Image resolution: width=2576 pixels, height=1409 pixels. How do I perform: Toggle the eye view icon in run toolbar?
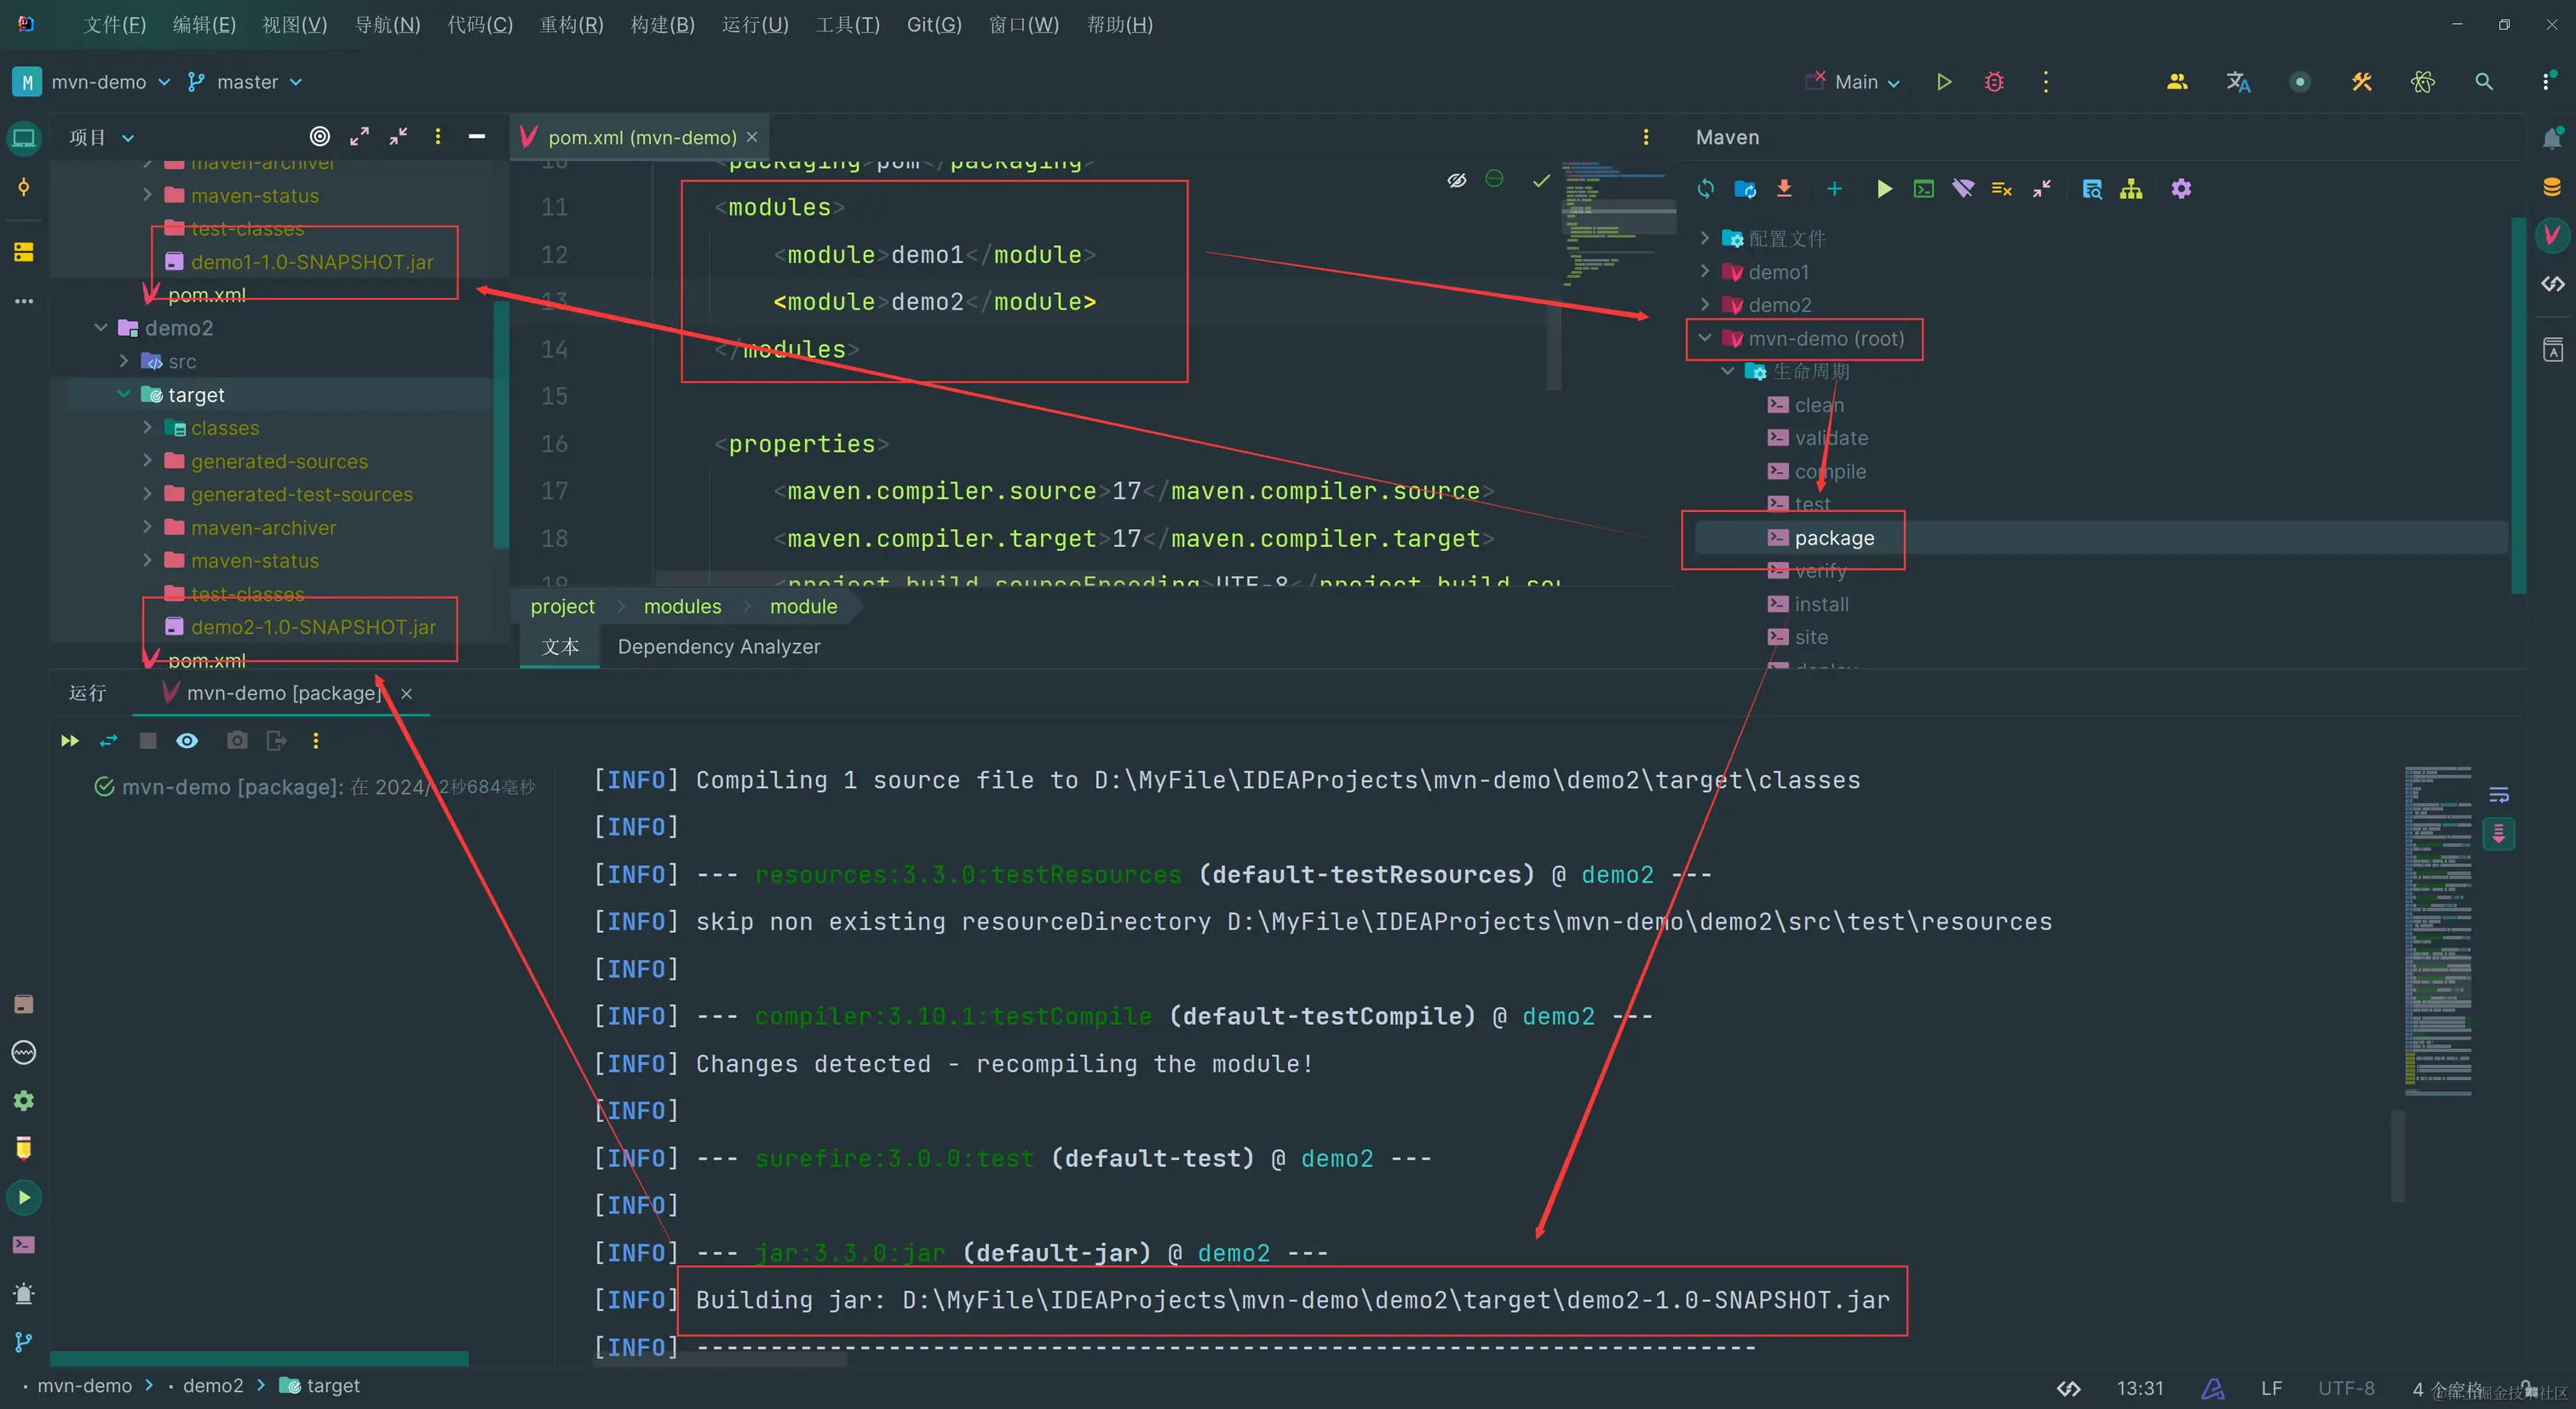coord(187,741)
